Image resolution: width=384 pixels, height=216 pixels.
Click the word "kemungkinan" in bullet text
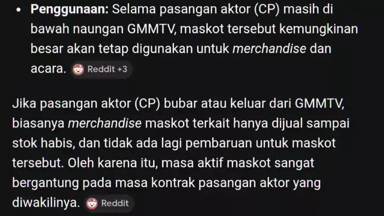click(x=318, y=29)
